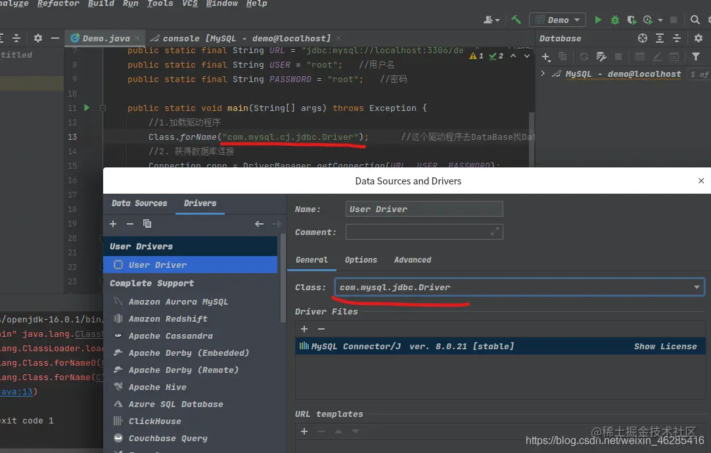Click the driver Name input field
The height and width of the screenshot is (453, 711).
click(424, 209)
